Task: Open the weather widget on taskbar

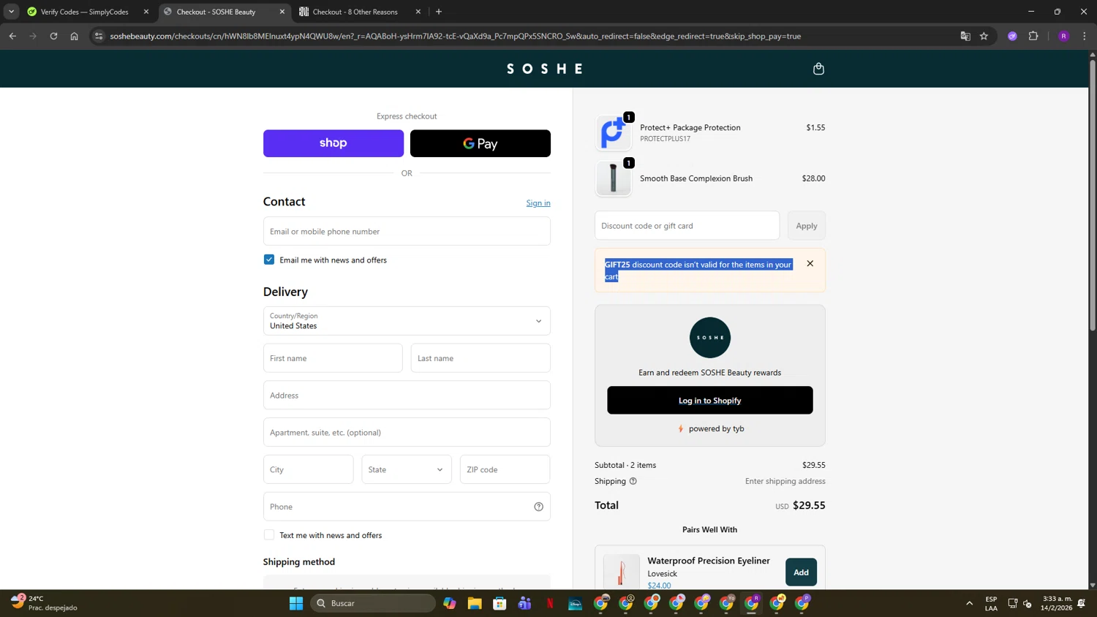Action: coord(42,603)
